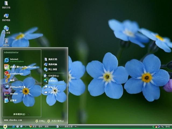Expand the 连接到(T) submenu
This screenshot has width=172, height=129.
[54, 81]
